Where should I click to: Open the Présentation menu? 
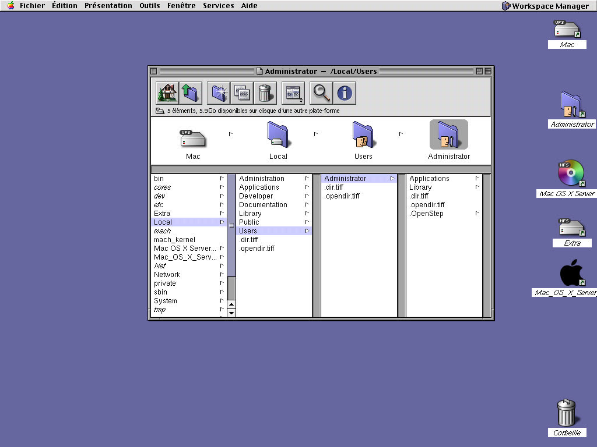(108, 6)
